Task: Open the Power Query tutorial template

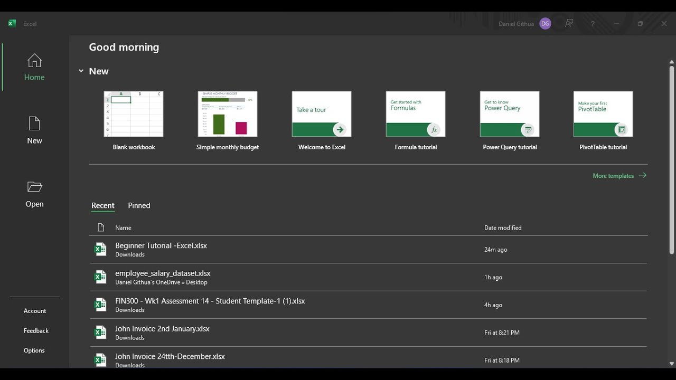Action: pyautogui.click(x=510, y=114)
